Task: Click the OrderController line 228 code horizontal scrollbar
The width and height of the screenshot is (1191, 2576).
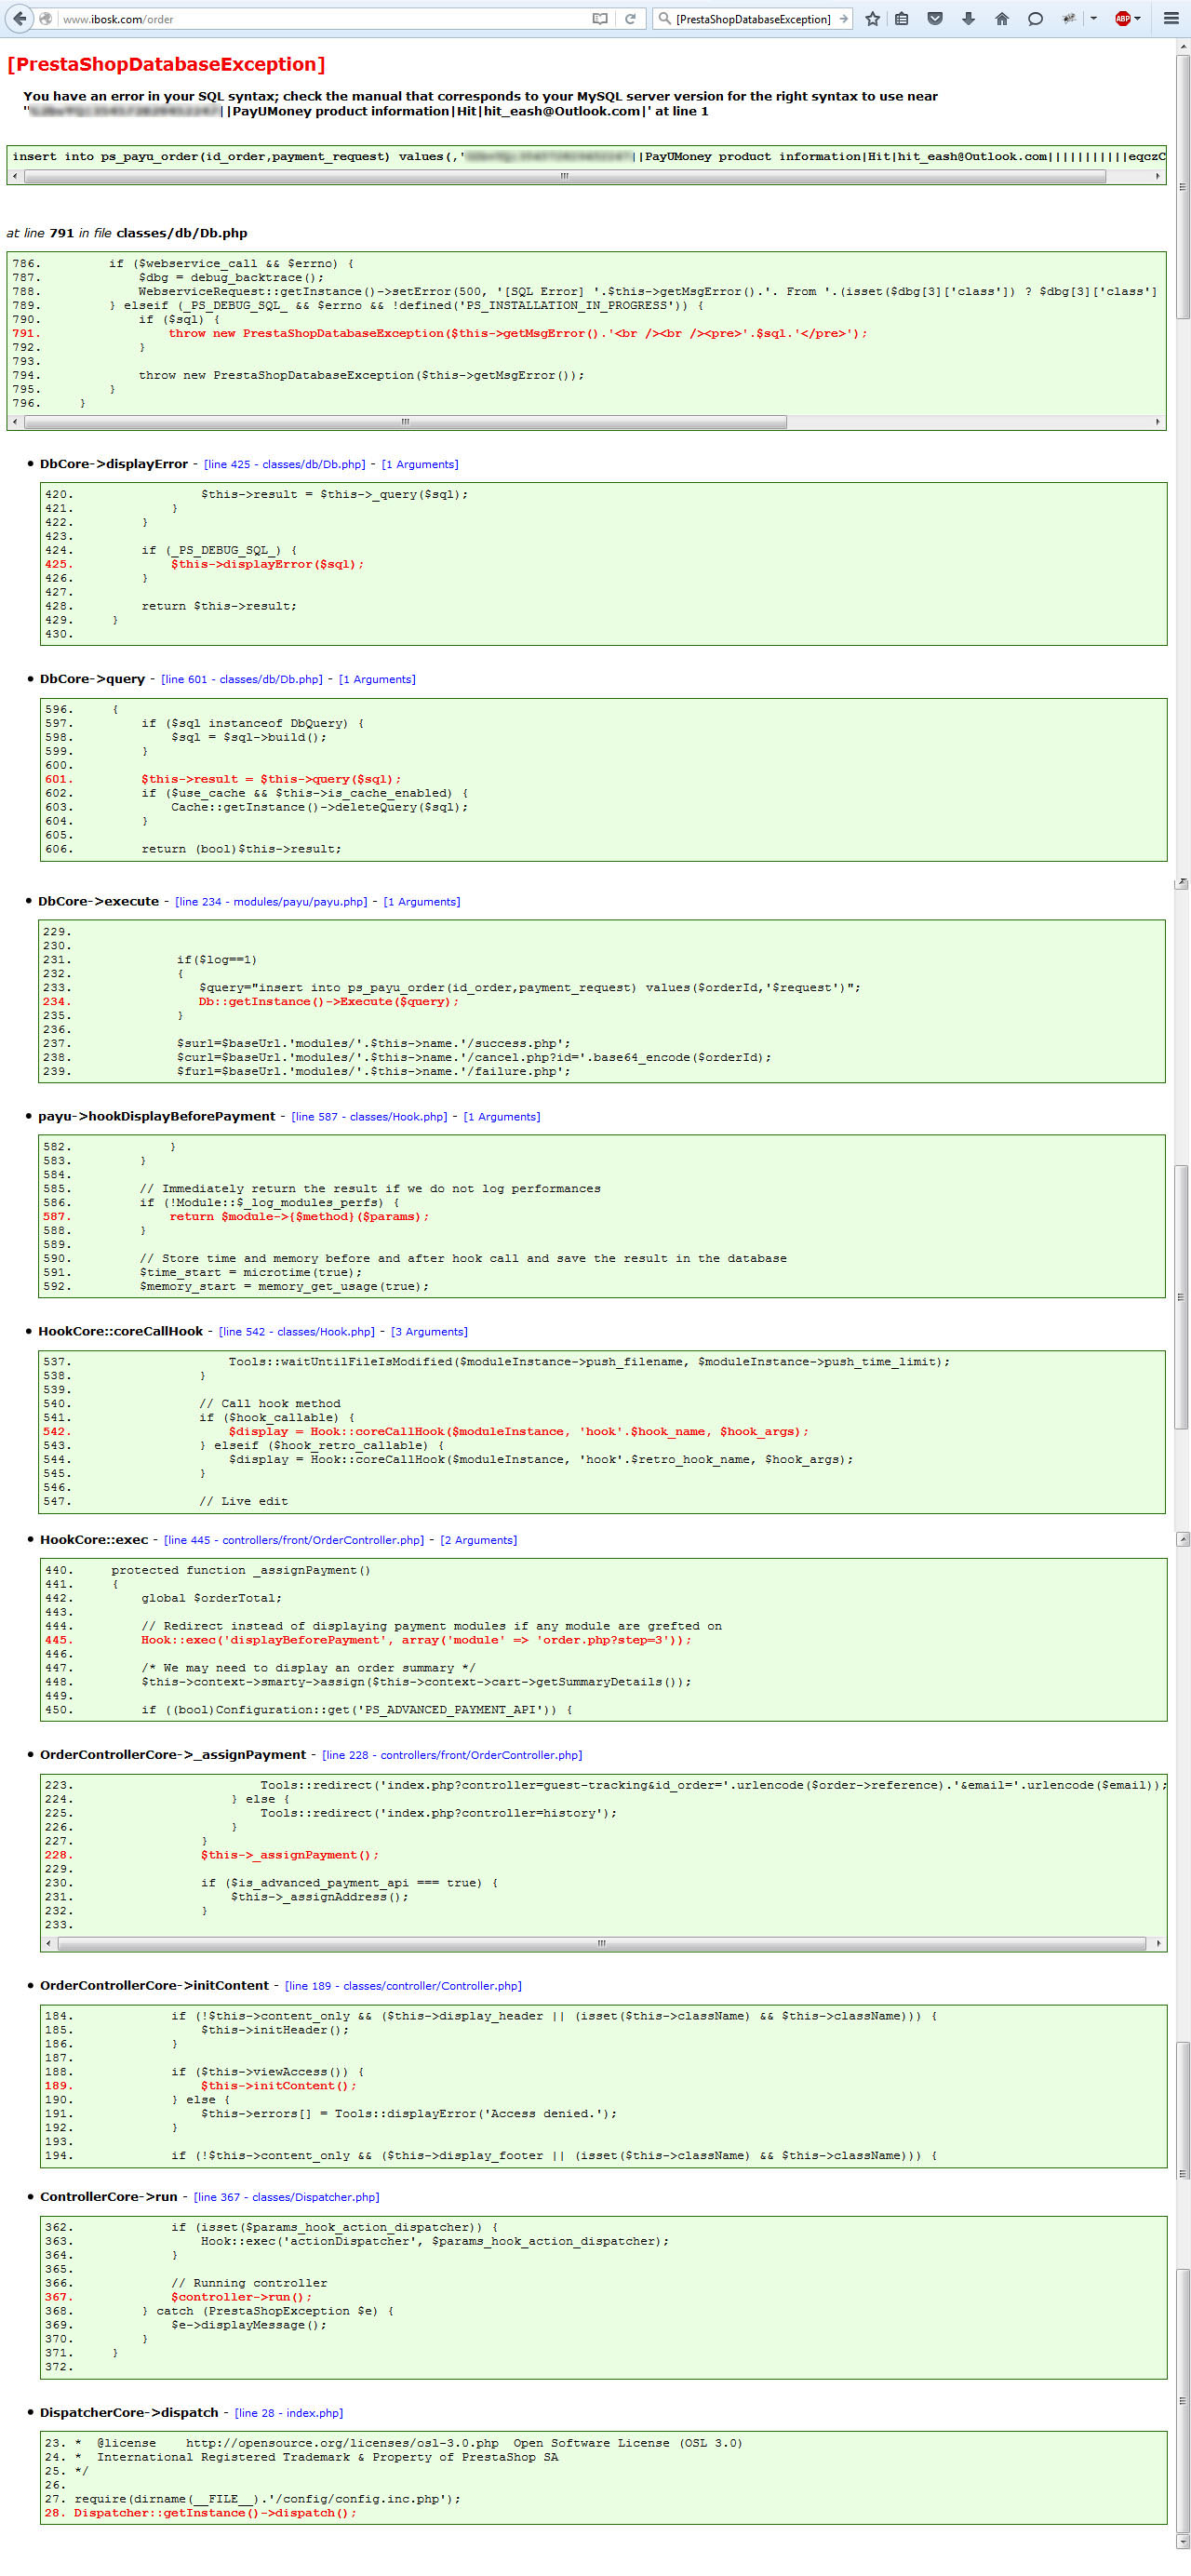Action: point(602,1944)
